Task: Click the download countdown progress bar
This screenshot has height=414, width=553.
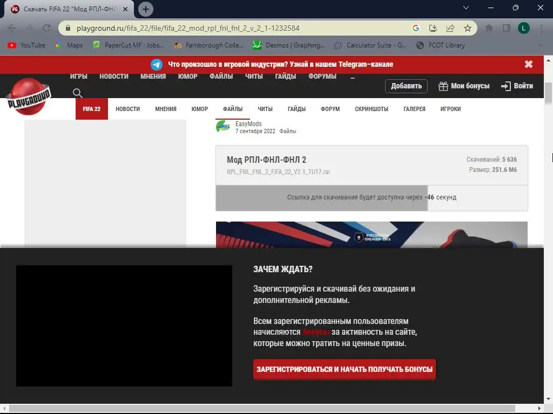Action: pyautogui.click(x=372, y=197)
